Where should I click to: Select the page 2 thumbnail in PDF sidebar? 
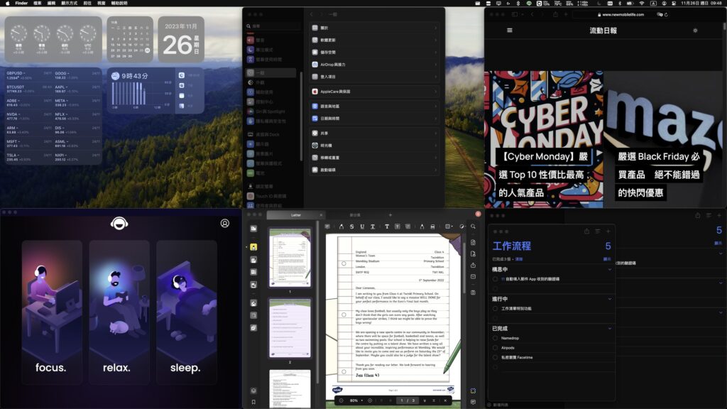coord(289,327)
